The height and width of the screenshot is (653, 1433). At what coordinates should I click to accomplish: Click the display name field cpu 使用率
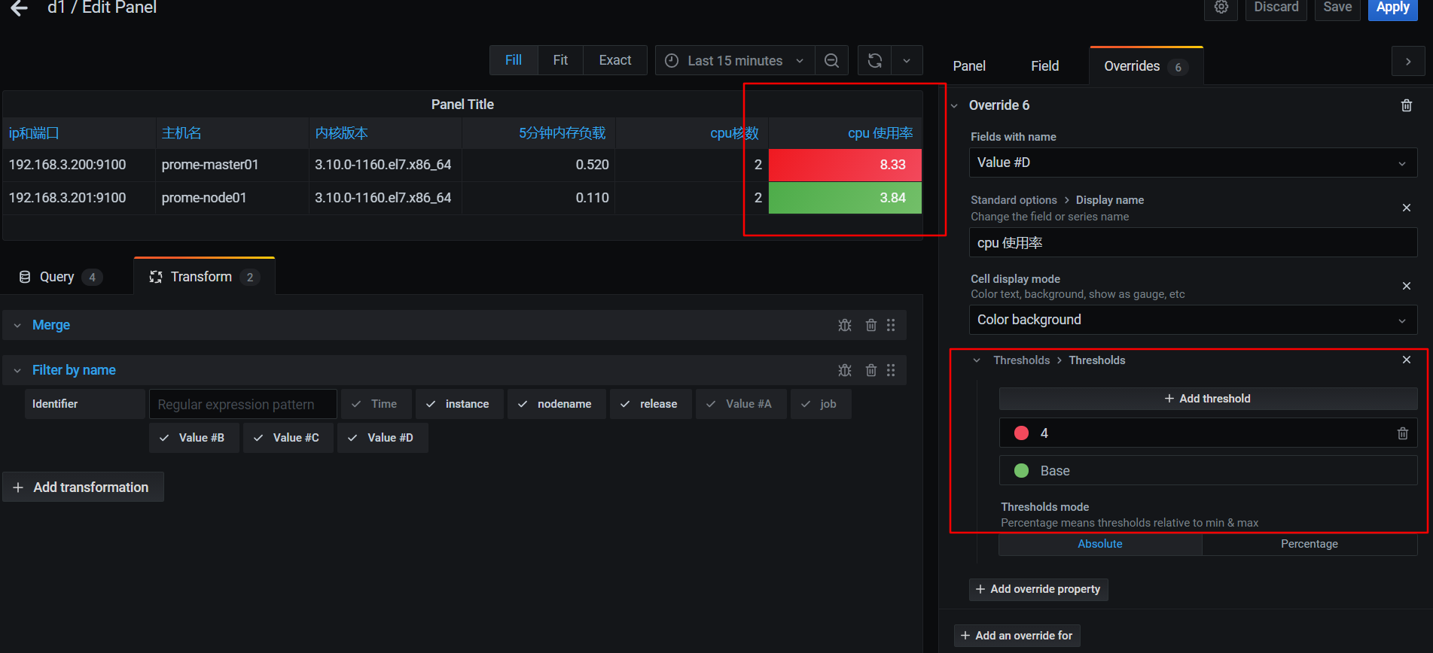pyautogui.click(x=1193, y=243)
